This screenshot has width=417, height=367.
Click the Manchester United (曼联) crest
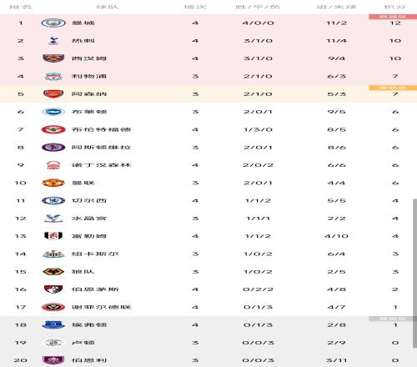tap(53, 183)
